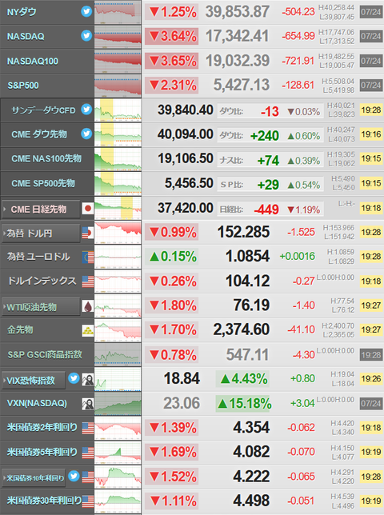Open the NASDAQ100 index link
384x515 pixels.
(33, 61)
